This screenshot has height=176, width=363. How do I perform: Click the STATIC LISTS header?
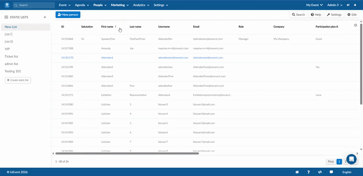coord(19,17)
